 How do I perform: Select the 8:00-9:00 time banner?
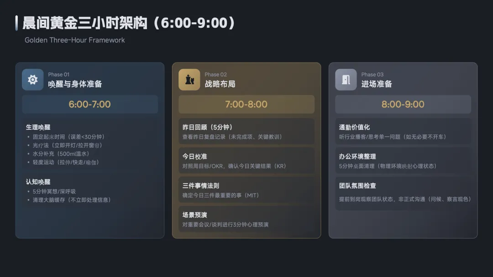[403, 104]
